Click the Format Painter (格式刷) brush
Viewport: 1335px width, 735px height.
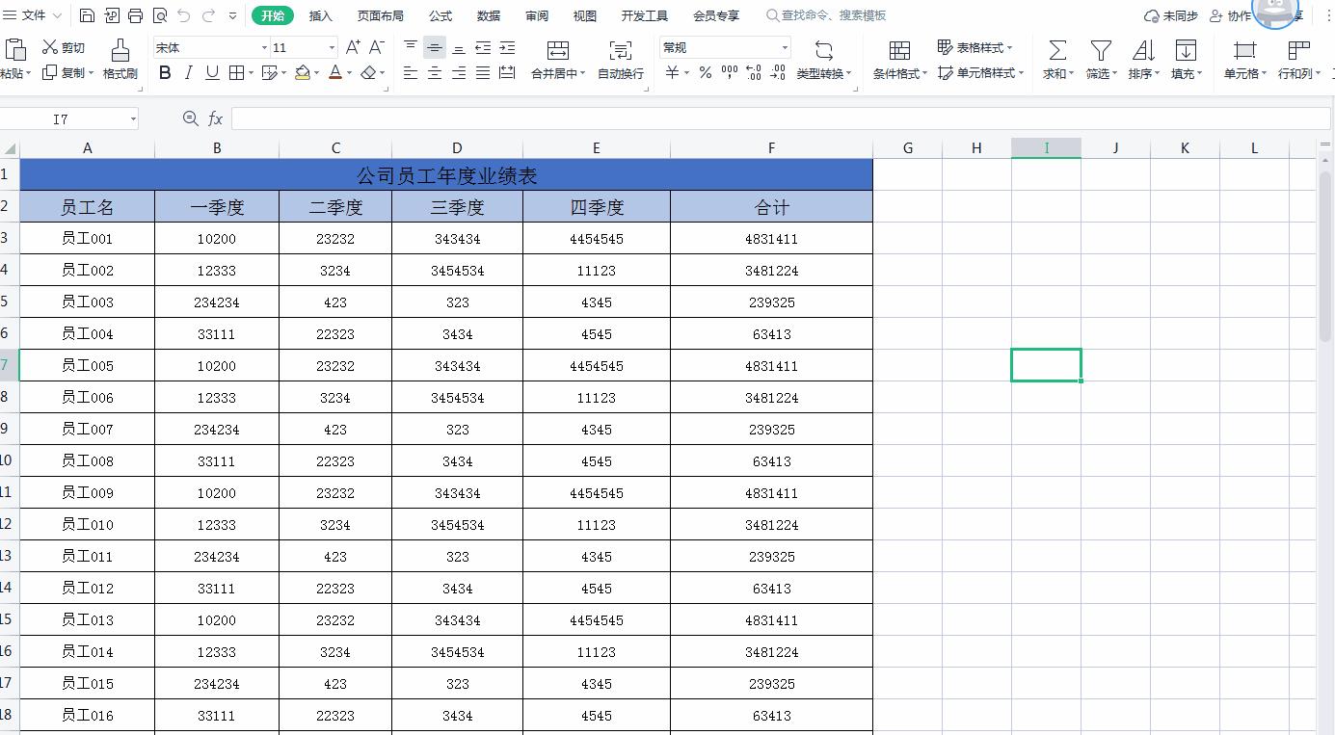pos(120,59)
